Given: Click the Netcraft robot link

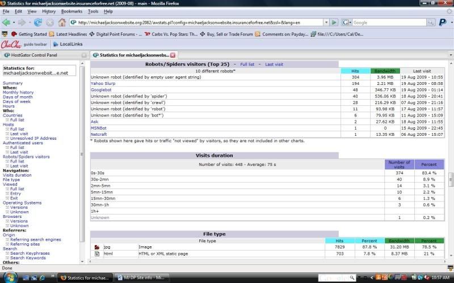Looking at the screenshot, I should 98,134.
